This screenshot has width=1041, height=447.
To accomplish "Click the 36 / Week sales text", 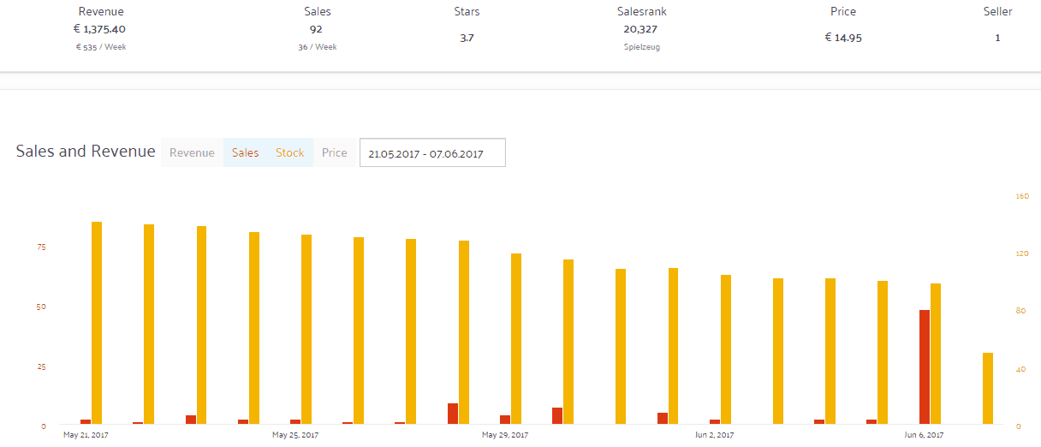I will tap(317, 47).
